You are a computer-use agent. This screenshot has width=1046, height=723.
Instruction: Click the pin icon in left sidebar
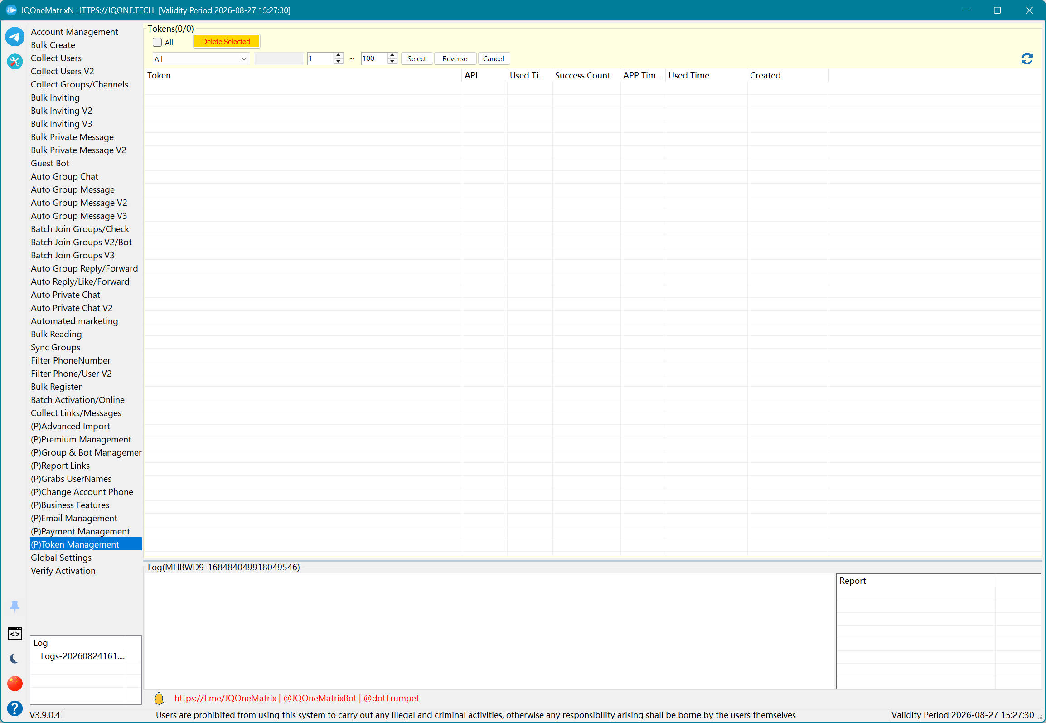click(x=15, y=607)
